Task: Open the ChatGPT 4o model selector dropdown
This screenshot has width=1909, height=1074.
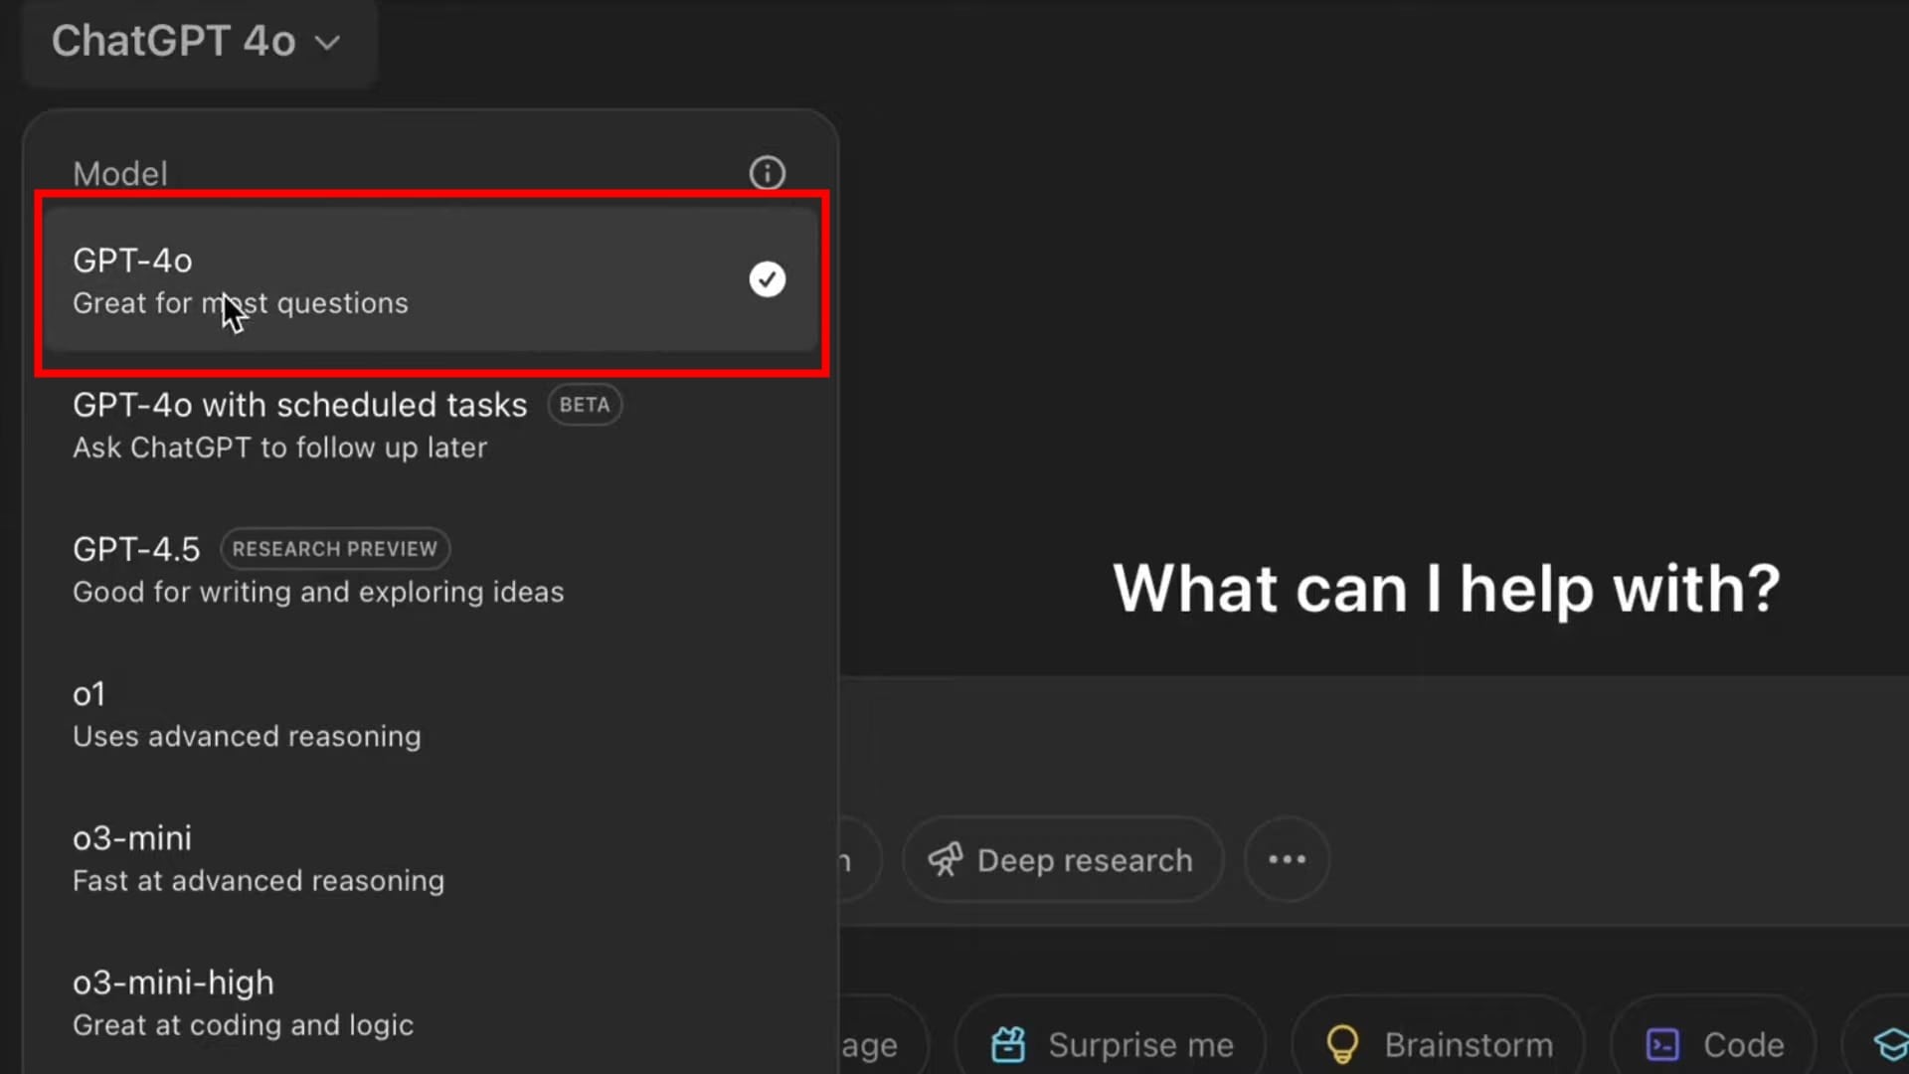Action: click(197, 42)
